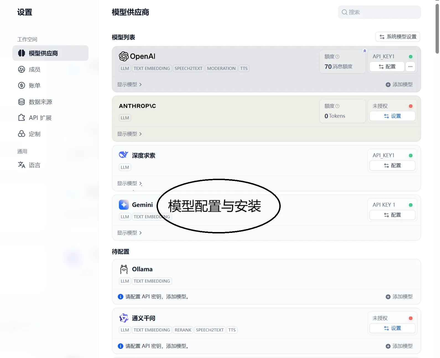Click the puzzle icon for API 扩展
440x358 pixels.
[22, 118]
